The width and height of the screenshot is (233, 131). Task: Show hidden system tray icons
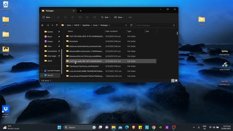click(x=194, y=127)
